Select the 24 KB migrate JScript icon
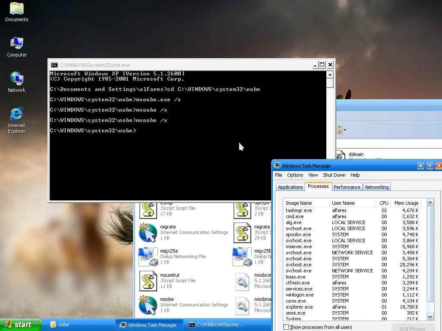Image resolution: width=442 pixels, height=331 pixels. pyautogui.click(x=242, y=233)
